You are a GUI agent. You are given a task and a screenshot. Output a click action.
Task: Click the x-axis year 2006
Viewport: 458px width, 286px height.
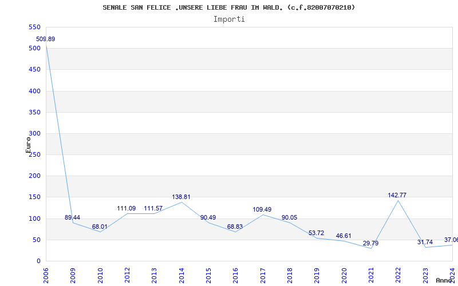pyautogui.click(x=46, y=275)
